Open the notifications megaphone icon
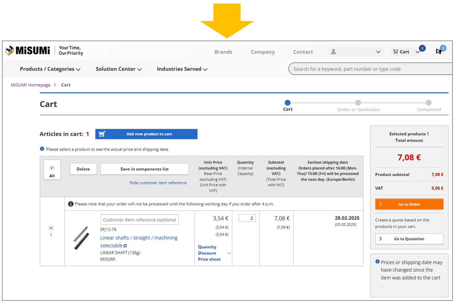 click(x=439, y=51)
